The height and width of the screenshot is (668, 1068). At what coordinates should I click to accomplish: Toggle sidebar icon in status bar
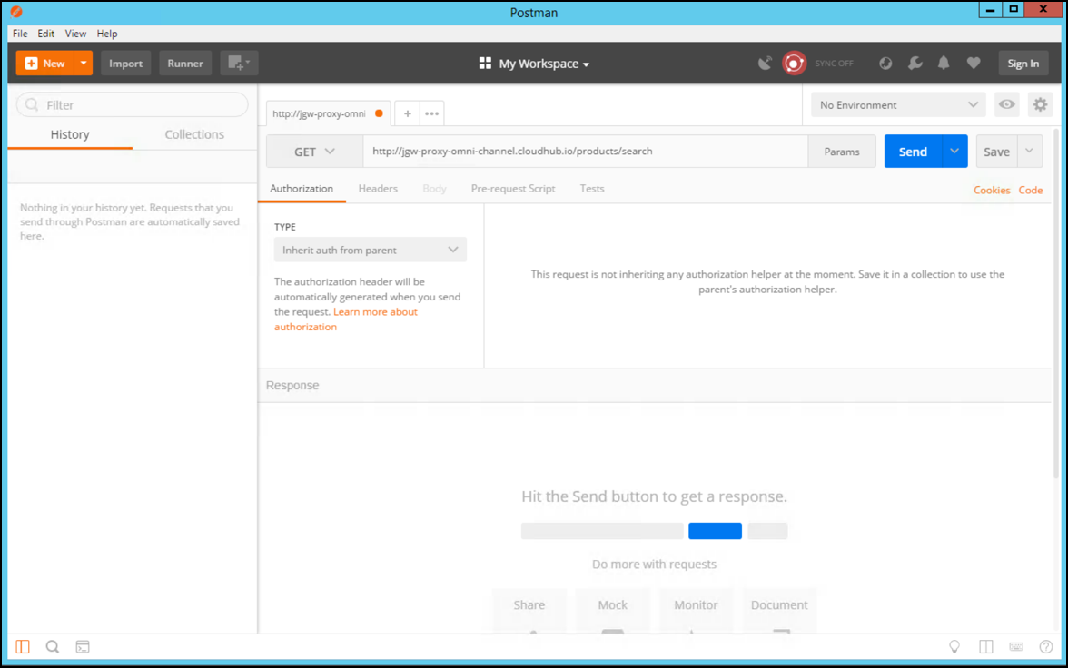tap(23, 646)
